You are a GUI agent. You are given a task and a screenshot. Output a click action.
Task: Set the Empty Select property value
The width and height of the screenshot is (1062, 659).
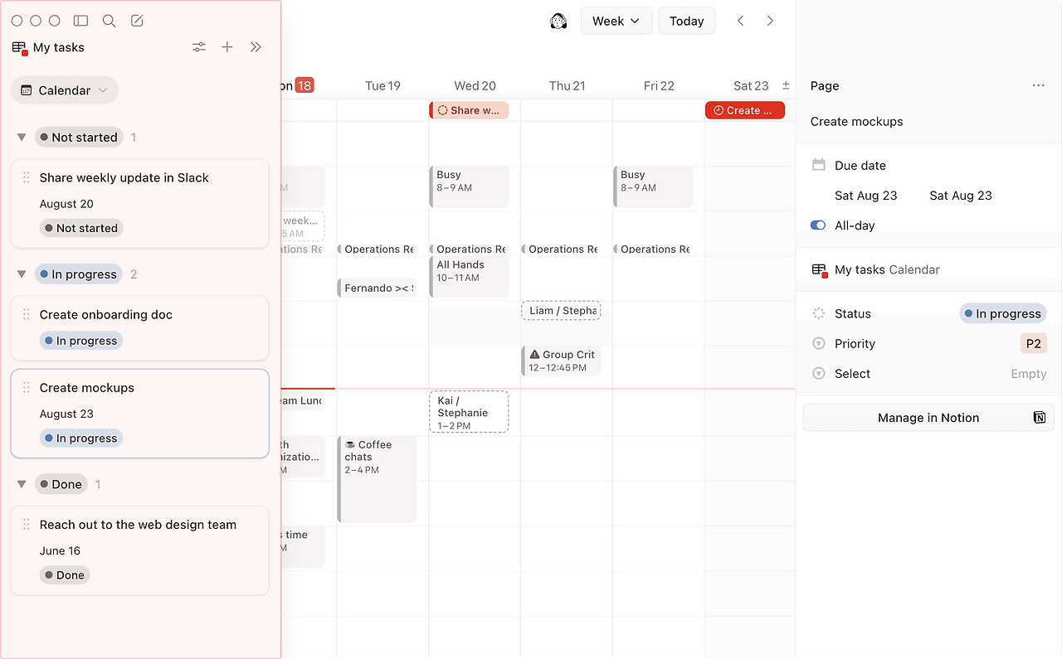(1029, 374)
